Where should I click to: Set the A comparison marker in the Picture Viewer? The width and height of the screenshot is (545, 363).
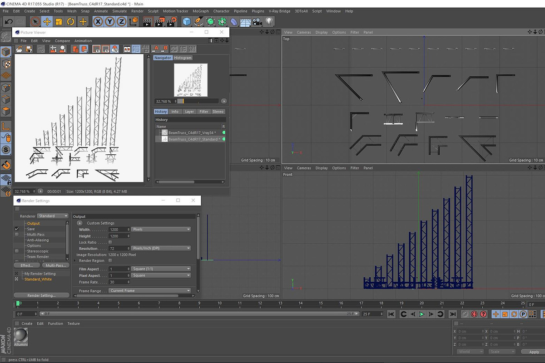pos(155,49)
